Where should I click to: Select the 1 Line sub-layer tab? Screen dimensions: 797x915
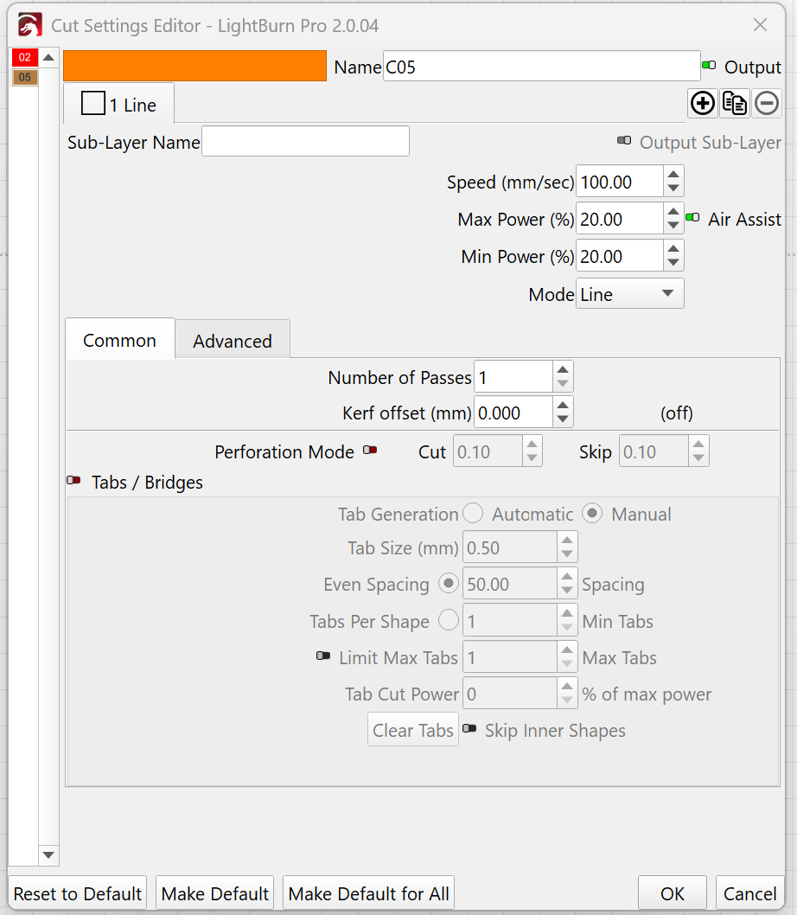click(x=119, y=106)
